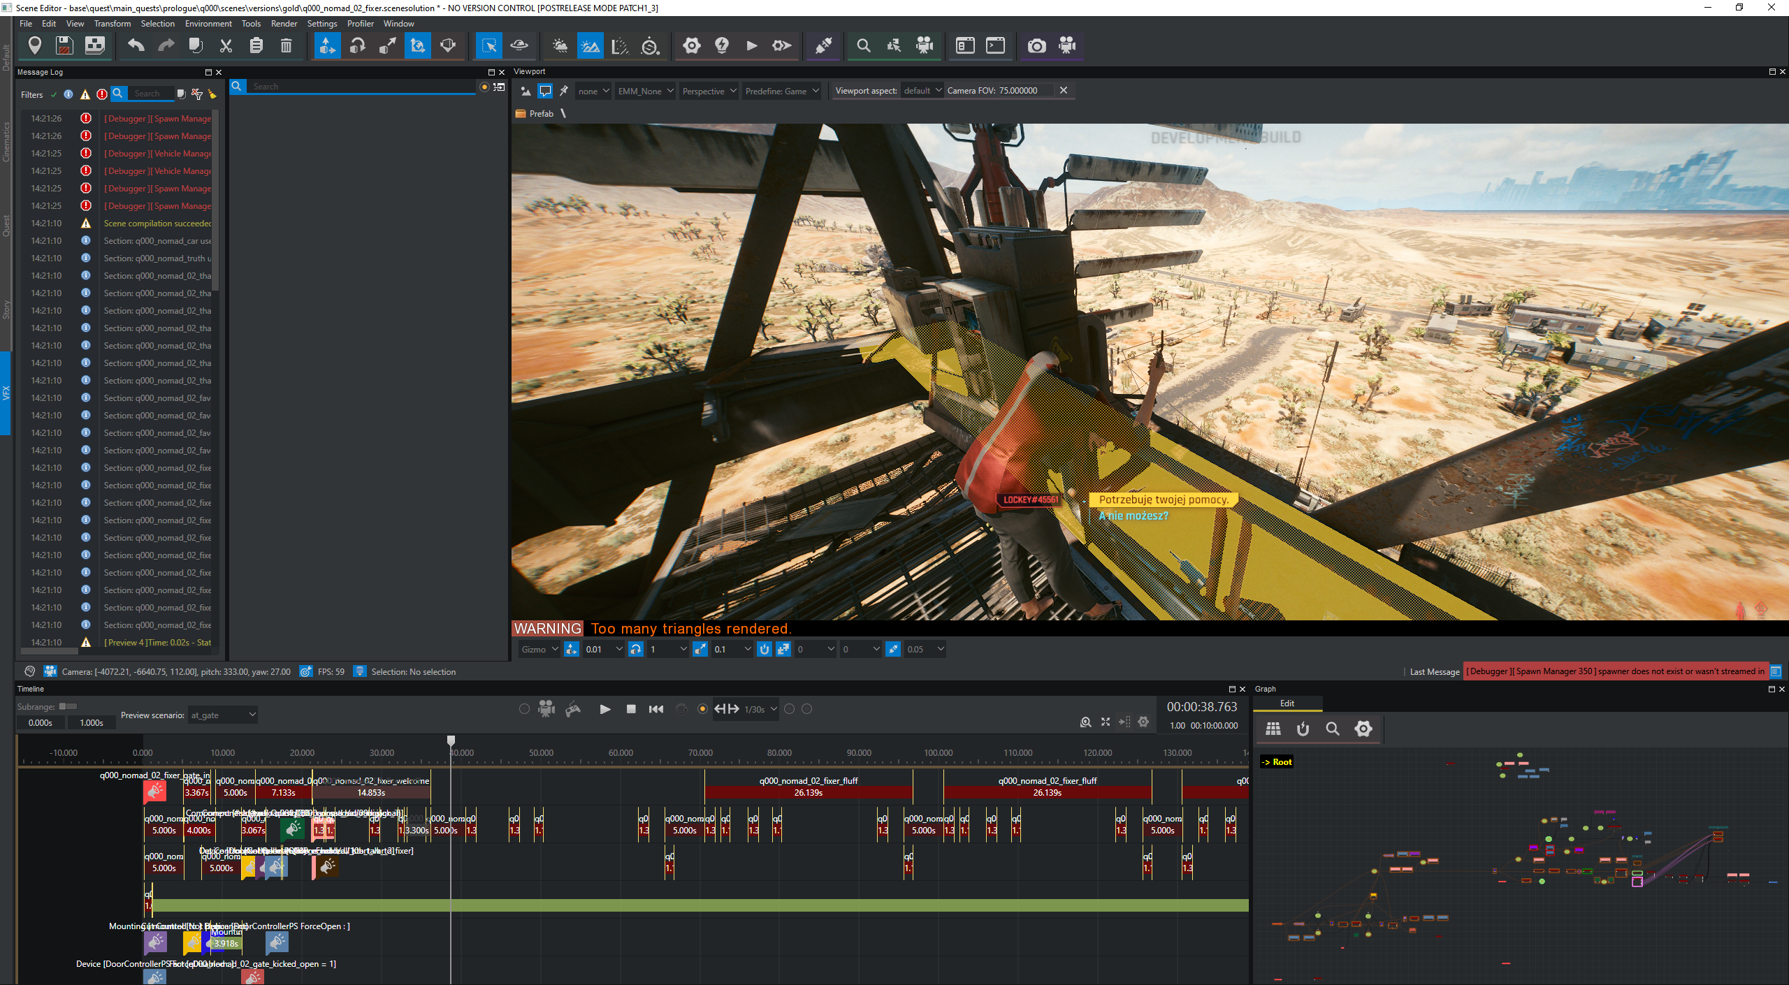The image size is (1789, 985).
Task: Open the EMM_None dropdown
Action: tap(645, 91)
